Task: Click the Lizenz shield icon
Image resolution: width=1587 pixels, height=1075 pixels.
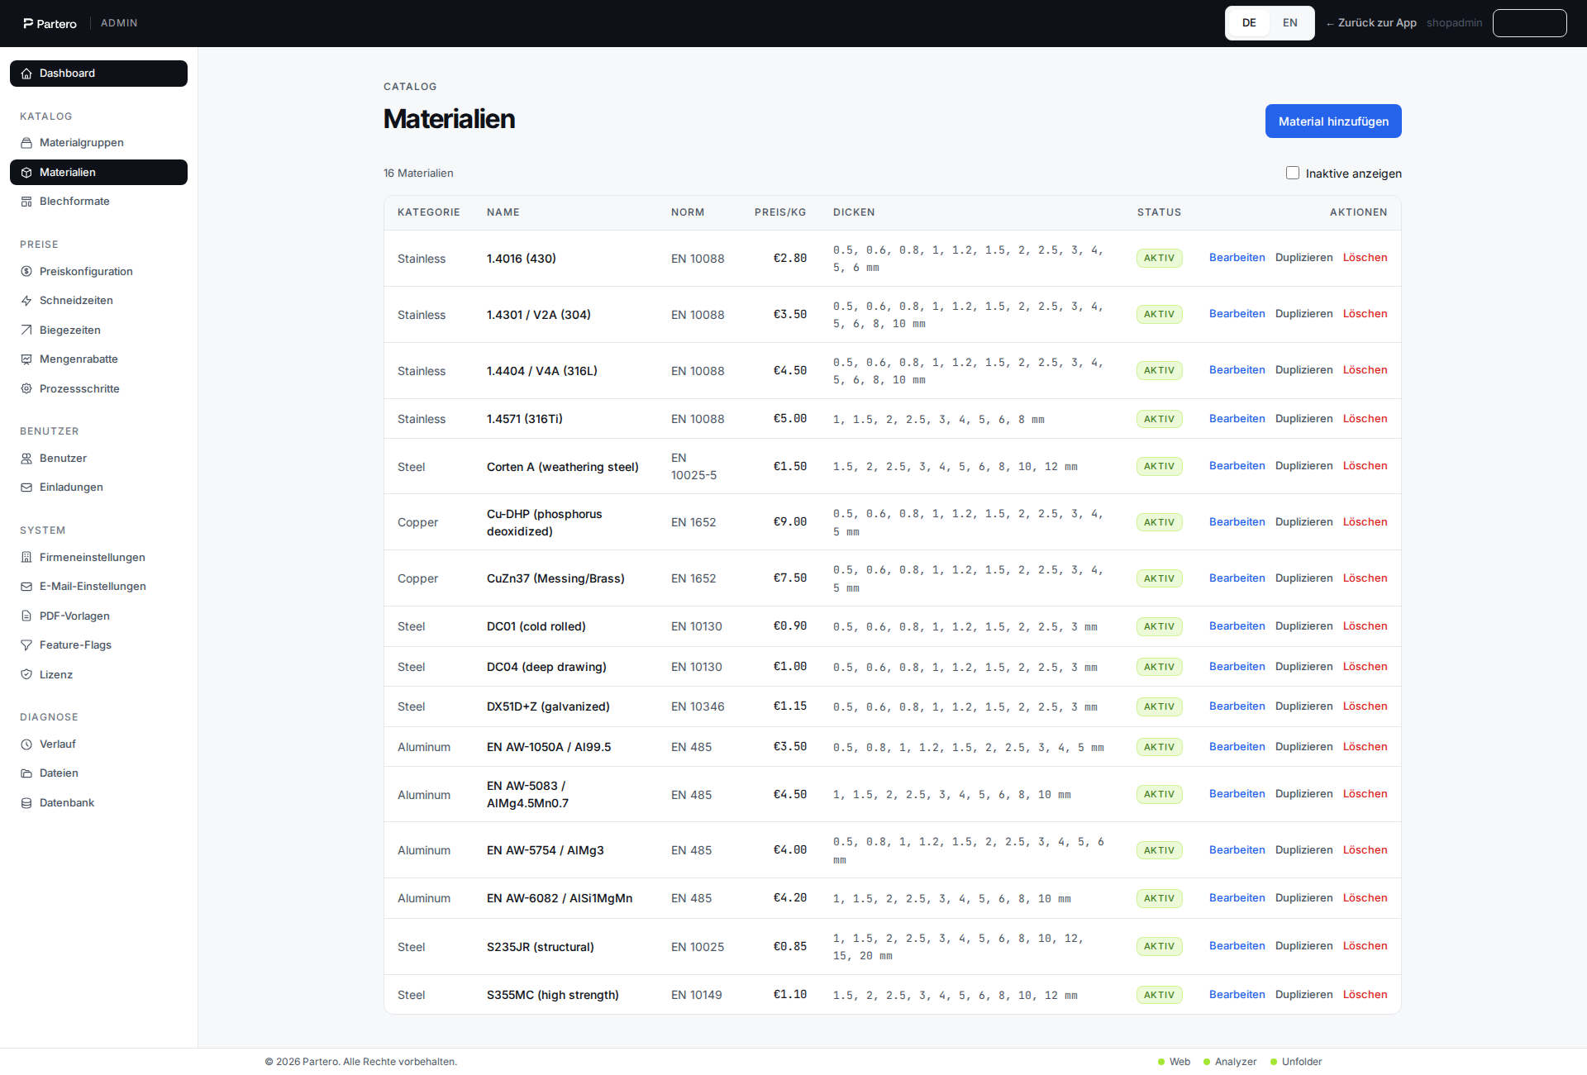Action: 26,675
